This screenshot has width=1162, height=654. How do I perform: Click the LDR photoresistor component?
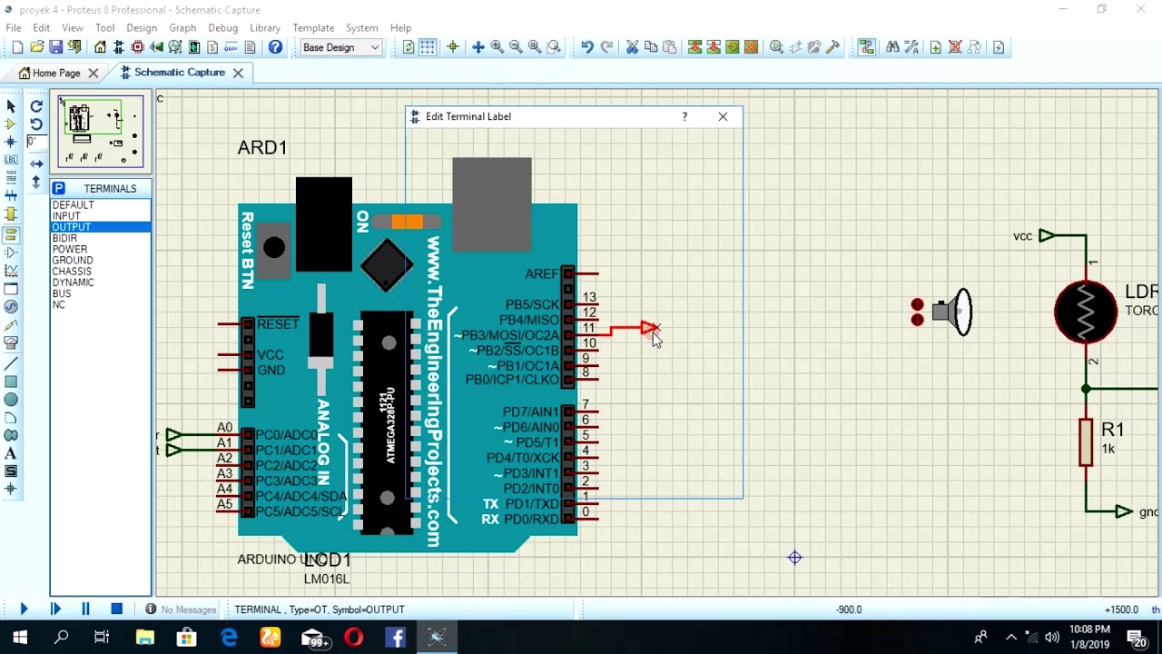point(1086,312)
